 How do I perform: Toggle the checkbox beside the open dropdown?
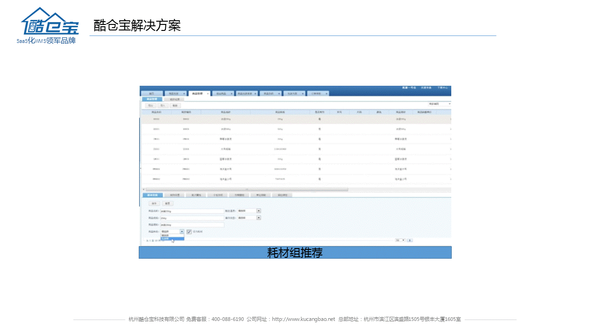tap(189, 231)
